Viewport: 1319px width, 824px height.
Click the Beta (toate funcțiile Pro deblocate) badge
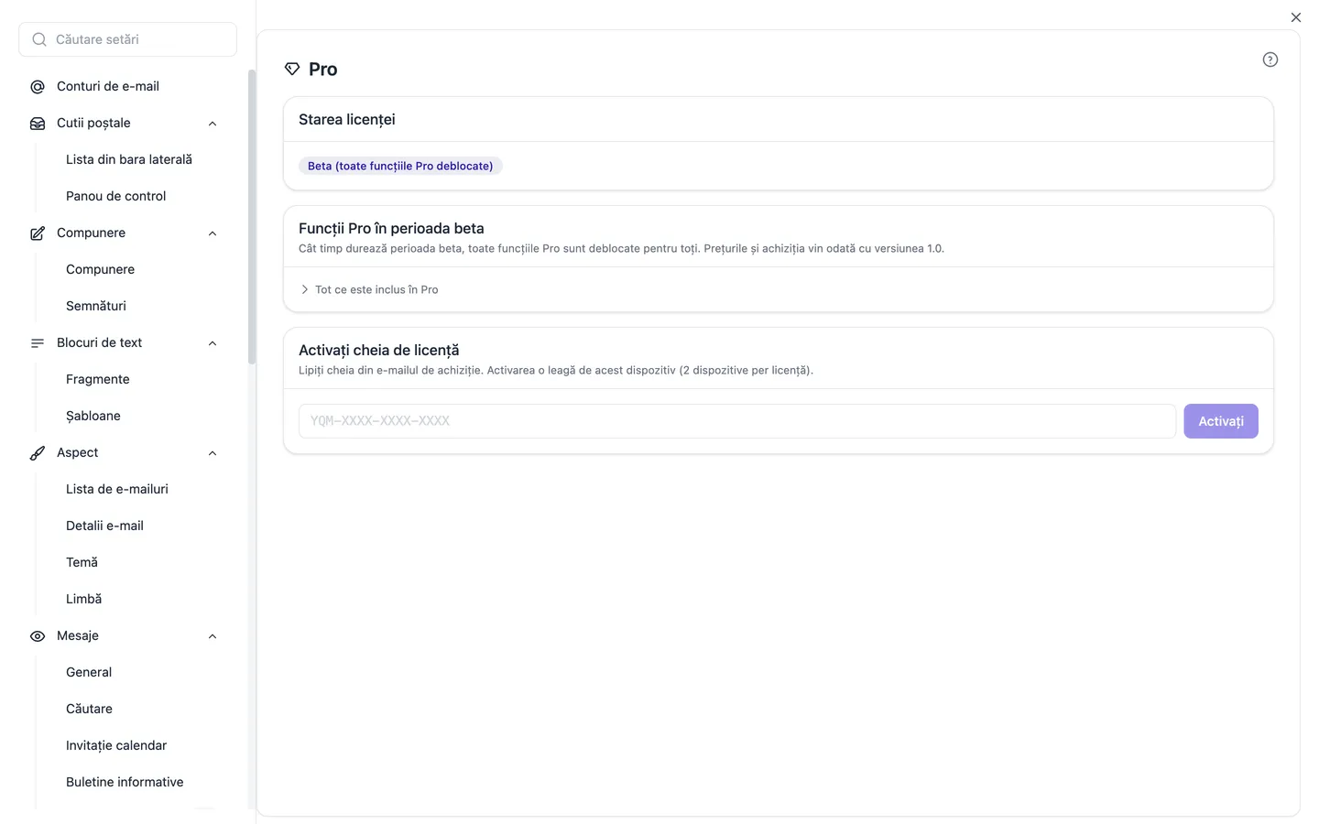pyautogui.click(x=400, y=166)
